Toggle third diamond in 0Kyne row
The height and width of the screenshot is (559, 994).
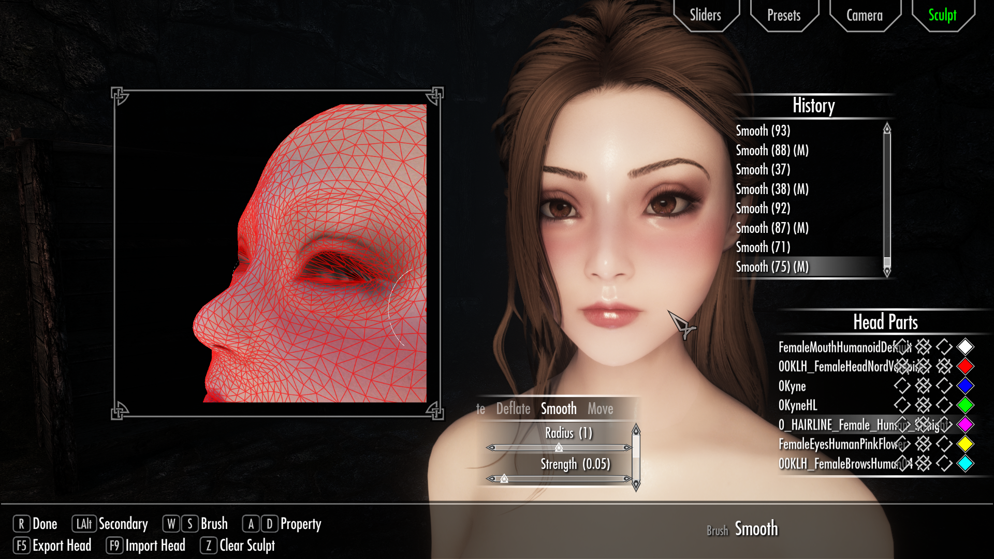(944, 386)
